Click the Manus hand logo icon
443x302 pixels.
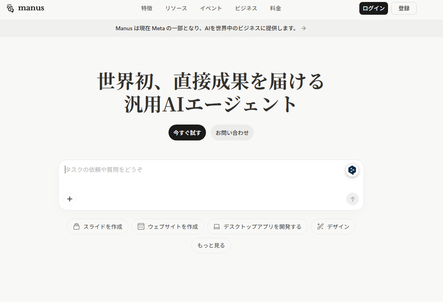tap(10, 8)
